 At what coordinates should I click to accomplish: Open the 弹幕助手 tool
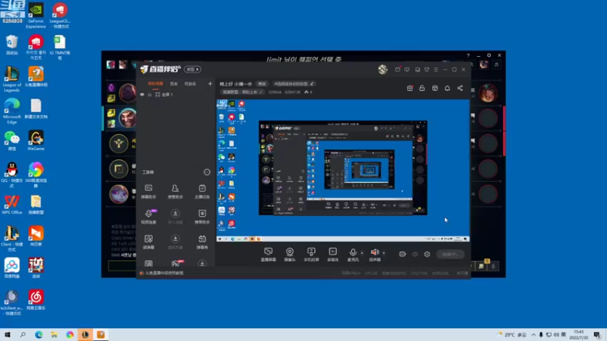coord(148,191)
